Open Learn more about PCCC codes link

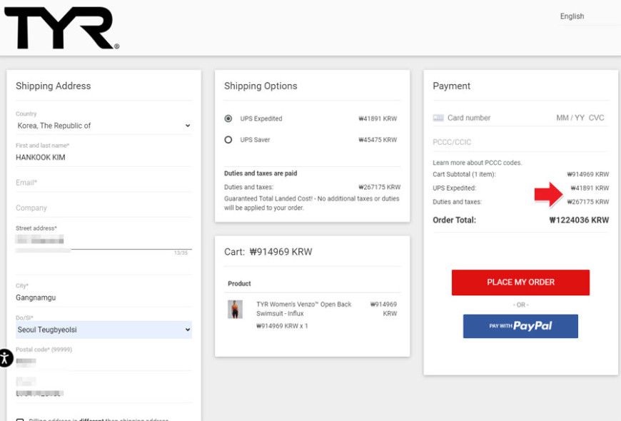(x=478, y=163)
